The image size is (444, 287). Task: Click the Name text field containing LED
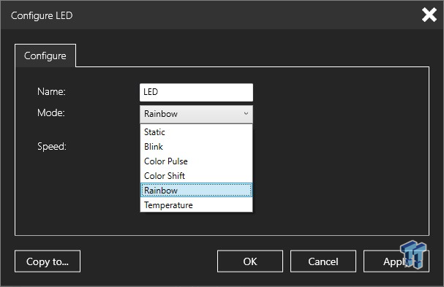coord(196,92)
